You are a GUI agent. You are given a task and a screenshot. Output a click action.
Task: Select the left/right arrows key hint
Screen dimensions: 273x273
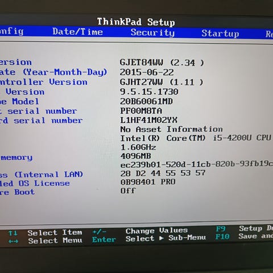(14, 241)
